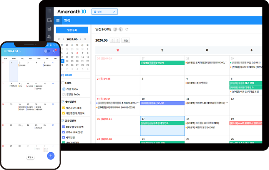Image resolution: width=269 pixels, height=170 pixels.
Task: Toggle the ToDo checkbox
Action: (x=63, y=83)
